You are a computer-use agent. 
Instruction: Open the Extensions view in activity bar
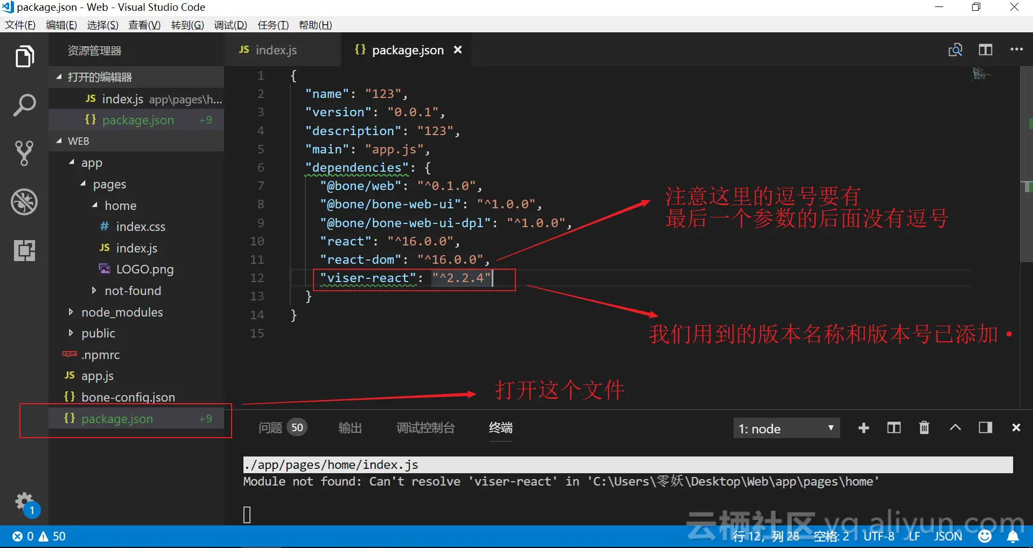click(x=24, y=250)
